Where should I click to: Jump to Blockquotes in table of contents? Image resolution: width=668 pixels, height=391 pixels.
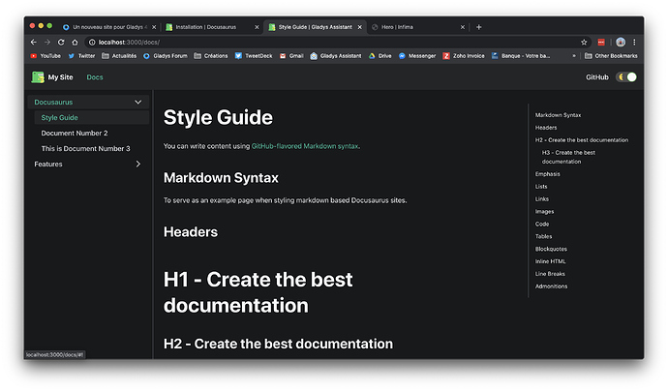coord(551,249)
